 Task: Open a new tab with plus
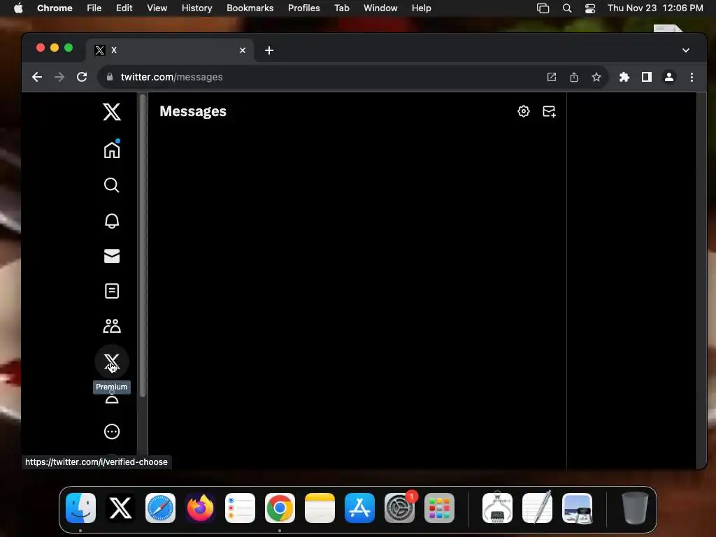269,50
